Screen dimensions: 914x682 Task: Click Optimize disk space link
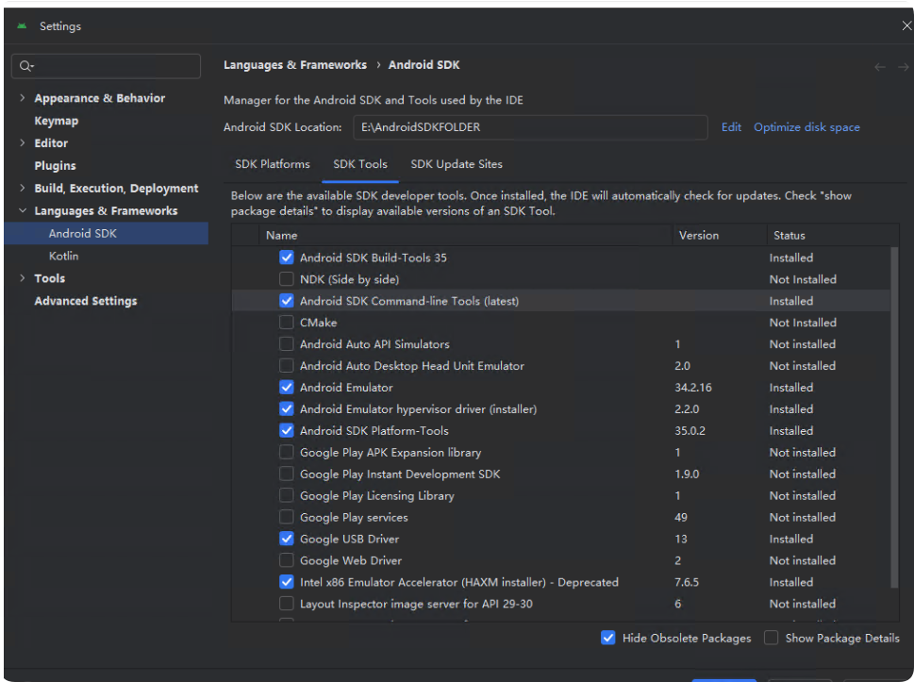pos(806,127)
